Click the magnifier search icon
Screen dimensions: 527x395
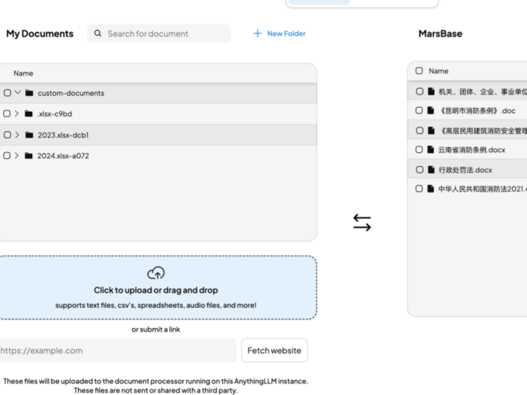pos(98,34)
